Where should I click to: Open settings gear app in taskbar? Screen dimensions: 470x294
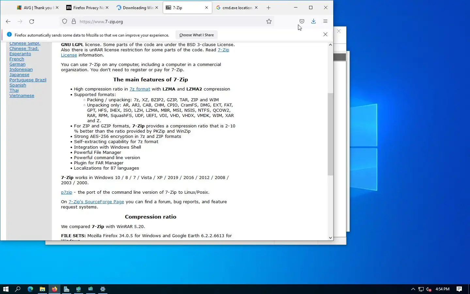click(x=103, y=289)
